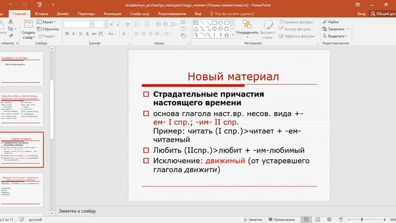The image size is (396, 223).
Task: Open the Слайд-шоу tab
Action: click(140, 14)
